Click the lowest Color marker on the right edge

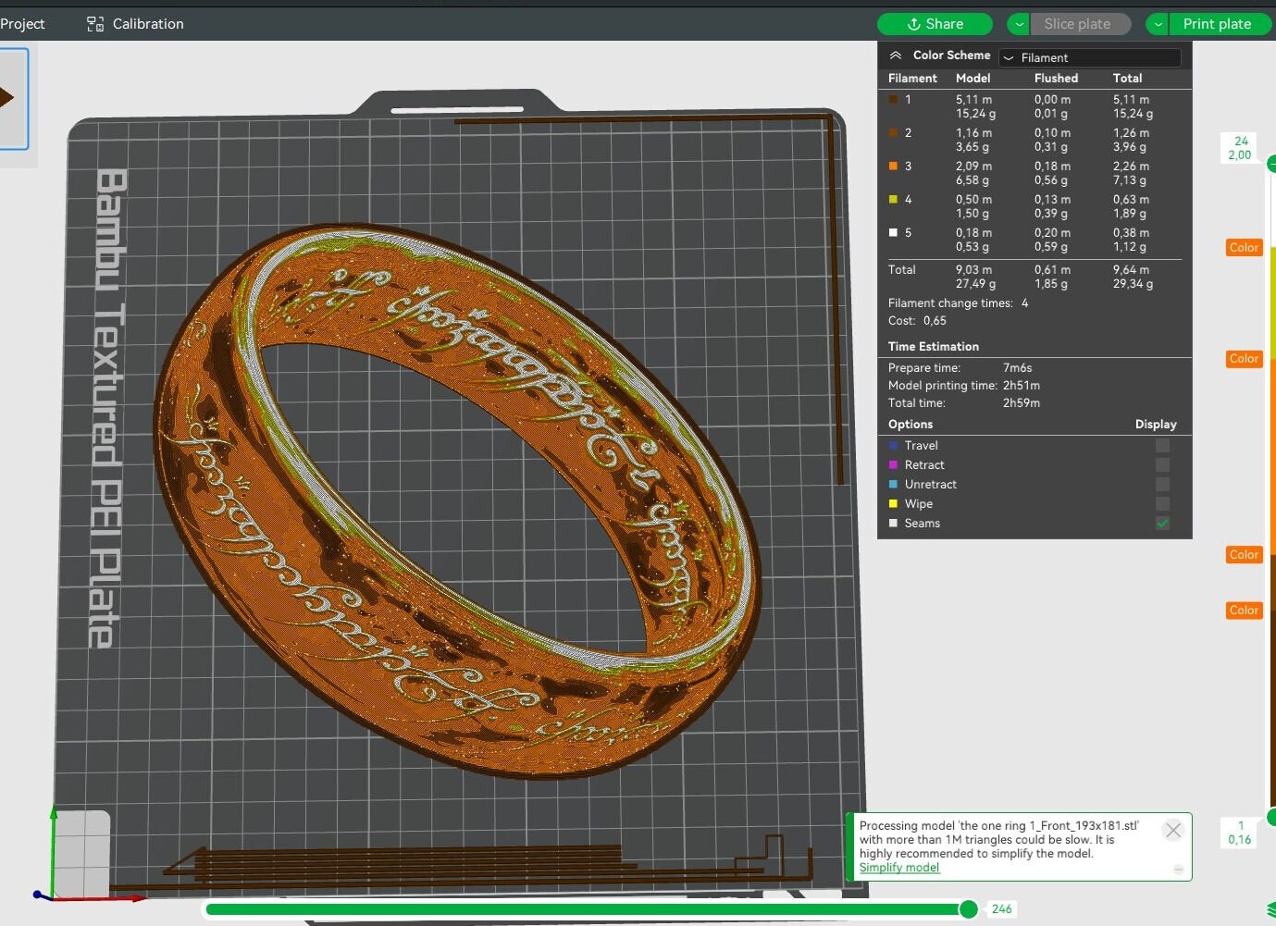tap(1244, 611)
